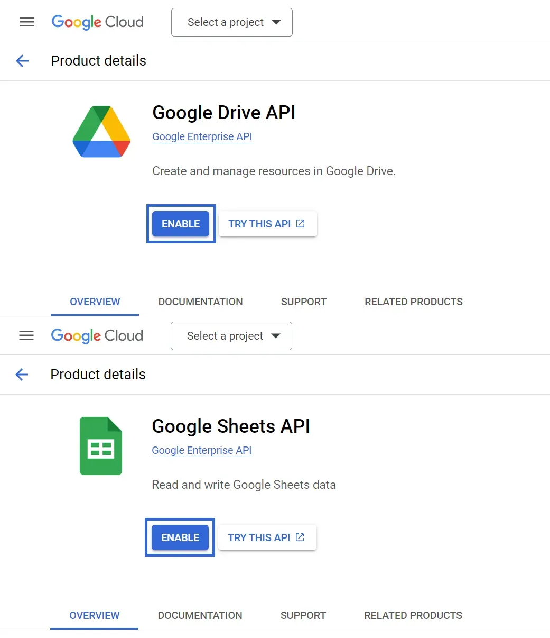Open the hamburger menu in the lower header
This screenshot has width=550, height=638.
coord(26,335)
